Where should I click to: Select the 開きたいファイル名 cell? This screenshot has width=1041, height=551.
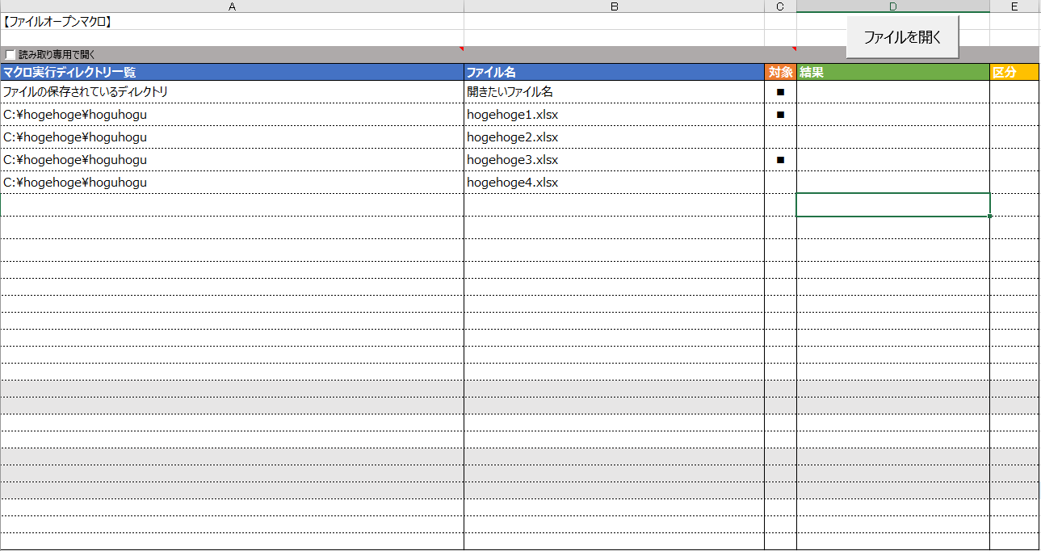coord(614,92)
